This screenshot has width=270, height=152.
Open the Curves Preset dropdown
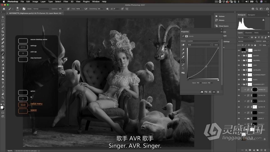coord(203,41)
